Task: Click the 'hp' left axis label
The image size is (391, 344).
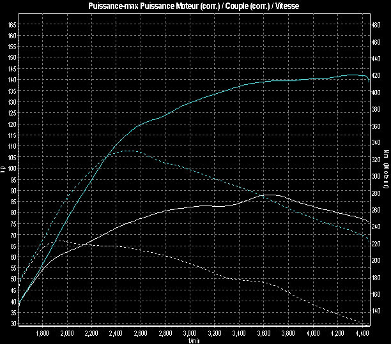Action: point(3,169)
